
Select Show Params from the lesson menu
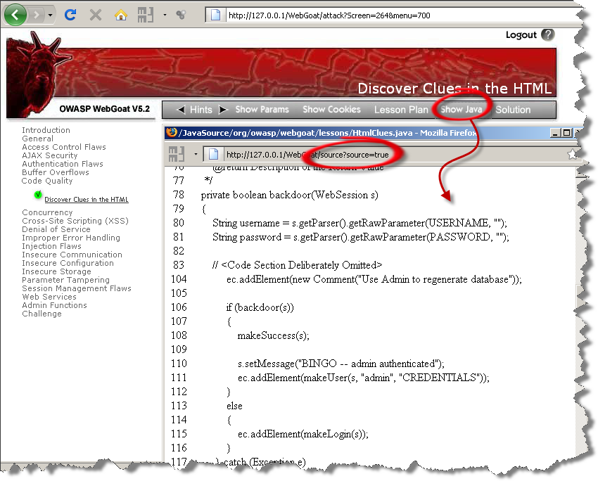[262, 110]
